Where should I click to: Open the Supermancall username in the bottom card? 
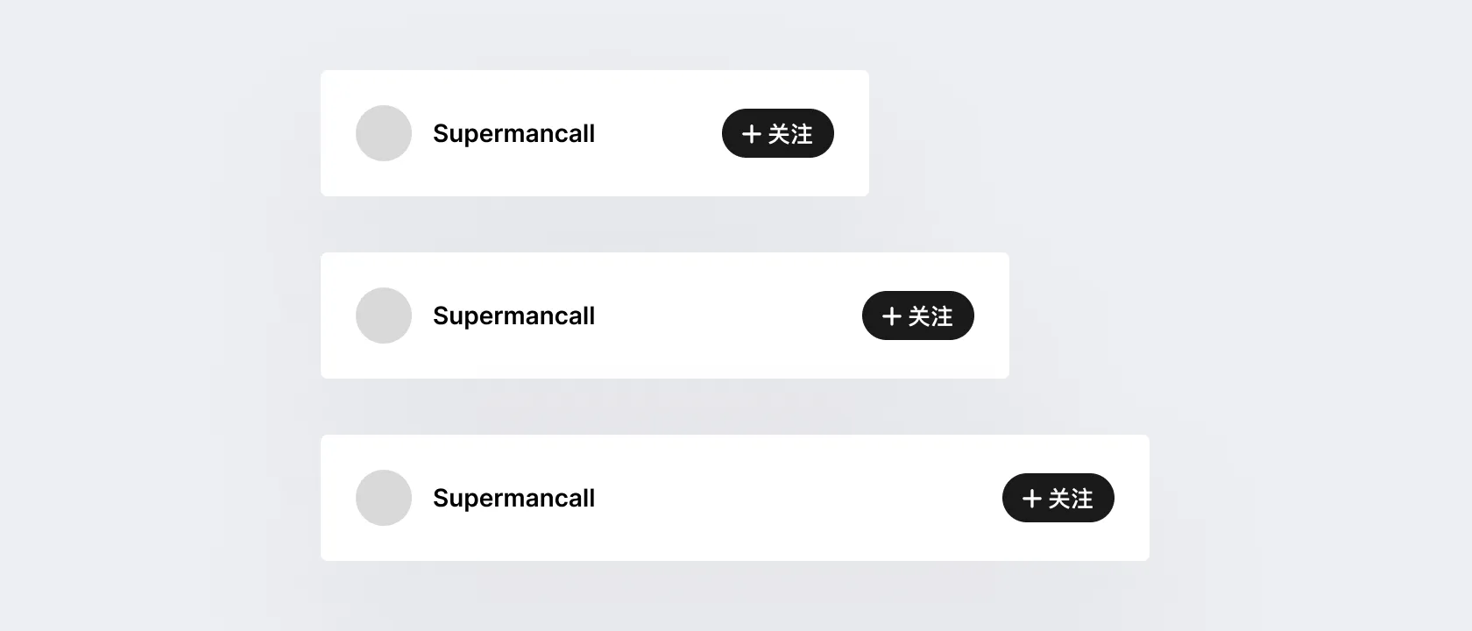(513, 498)
